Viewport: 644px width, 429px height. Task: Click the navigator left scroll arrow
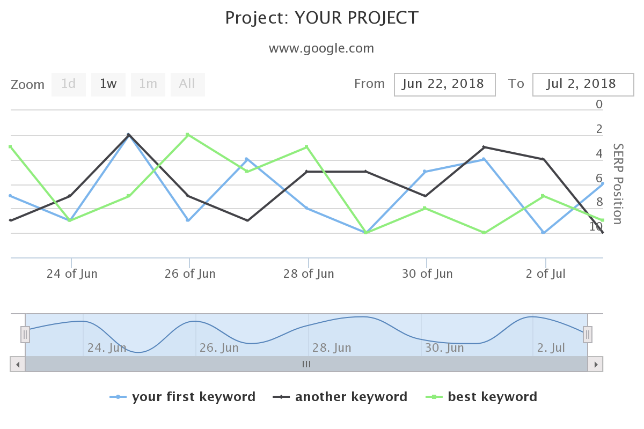(18, 364)
